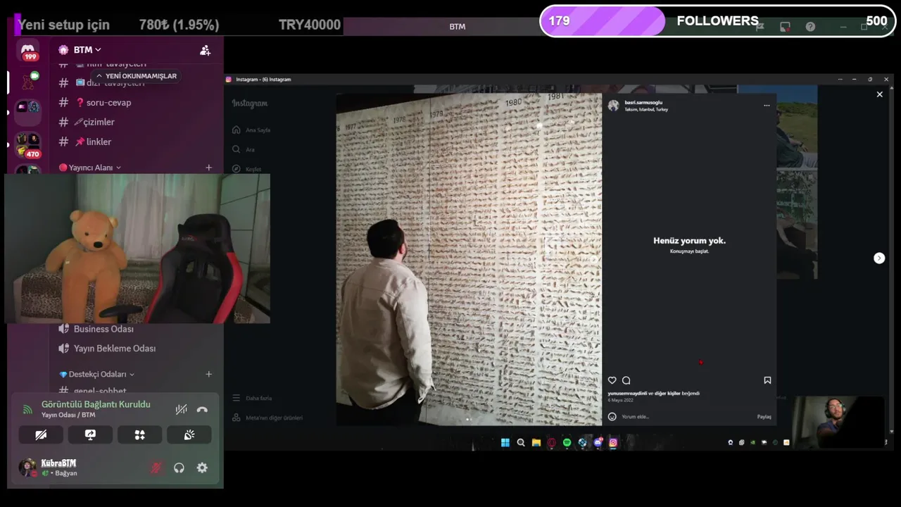This screenshot has height=507, width=901.
Task: Collapse the Destekçi Odaları category
Action: [96, 374]
